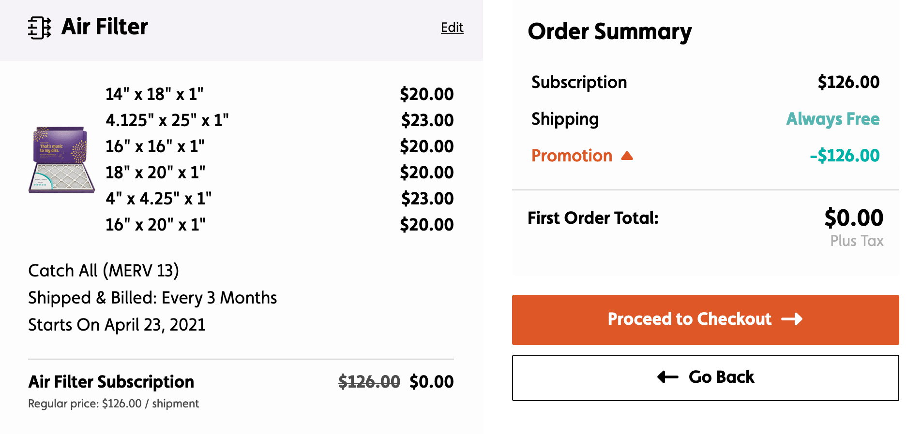The width and height of the screenshot is (907, 434).
Task: Click the right arrow on Proceed to Checkout
Action: [792, 319]
